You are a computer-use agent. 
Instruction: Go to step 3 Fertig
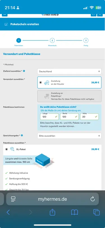[x=86, y=40]
